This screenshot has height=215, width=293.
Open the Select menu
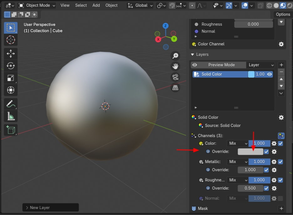point(81,5)
